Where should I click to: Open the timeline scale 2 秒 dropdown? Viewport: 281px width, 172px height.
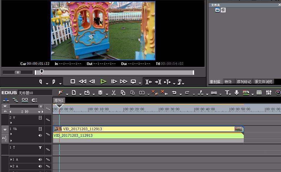click(39, 112)
